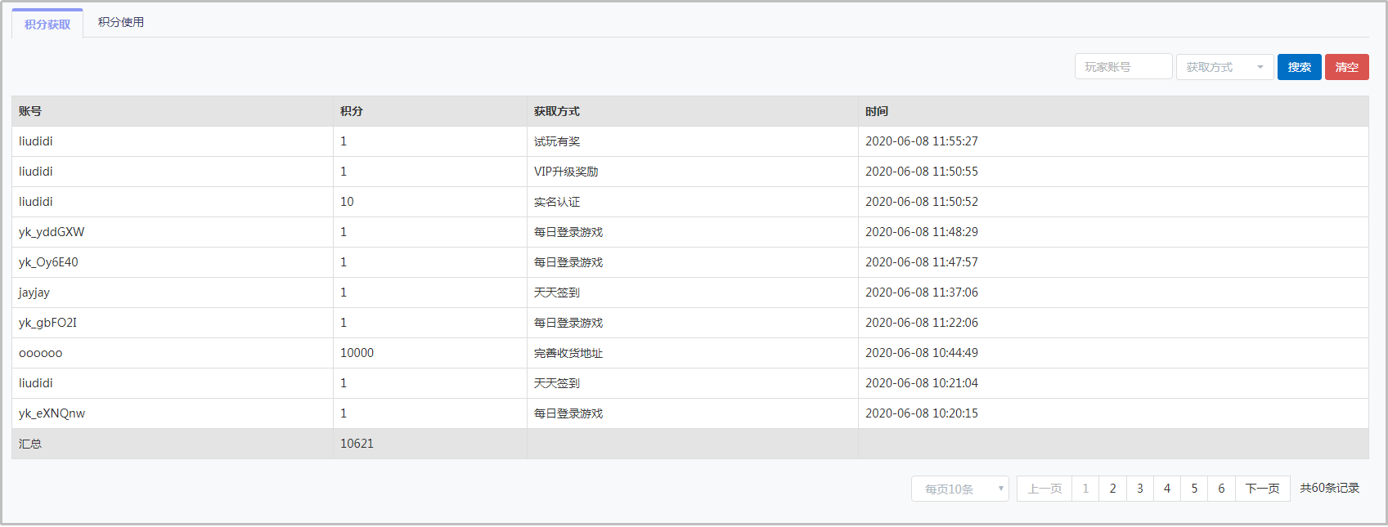The image size is (1388, 527).
Task: Click the account oooooo
Action: point(40,353)
